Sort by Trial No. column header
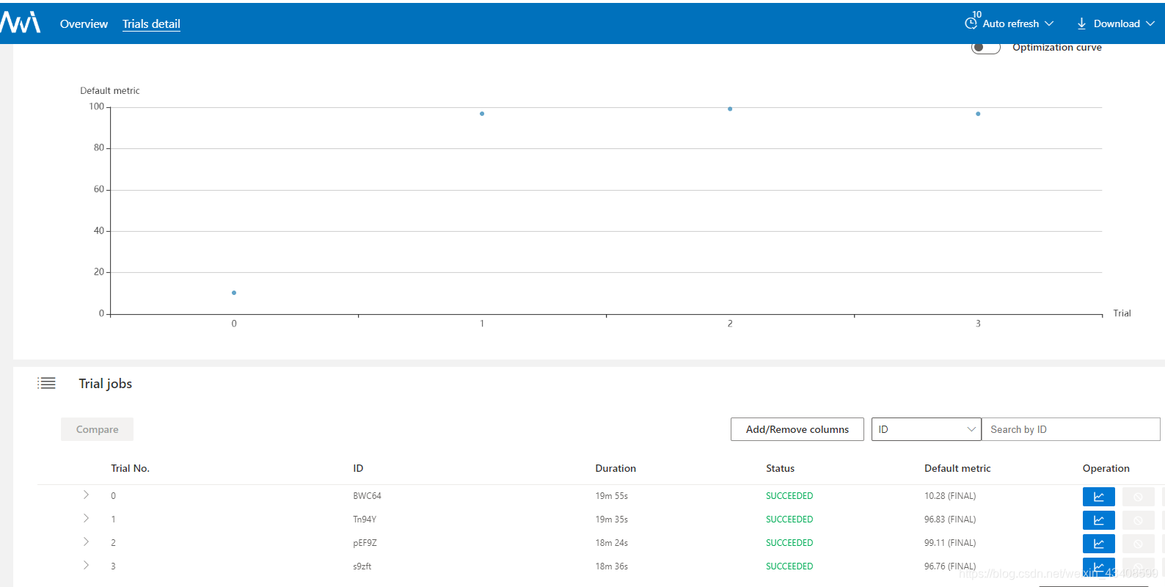The height and width of the screenshot is (587, 1165). [130, 468]
